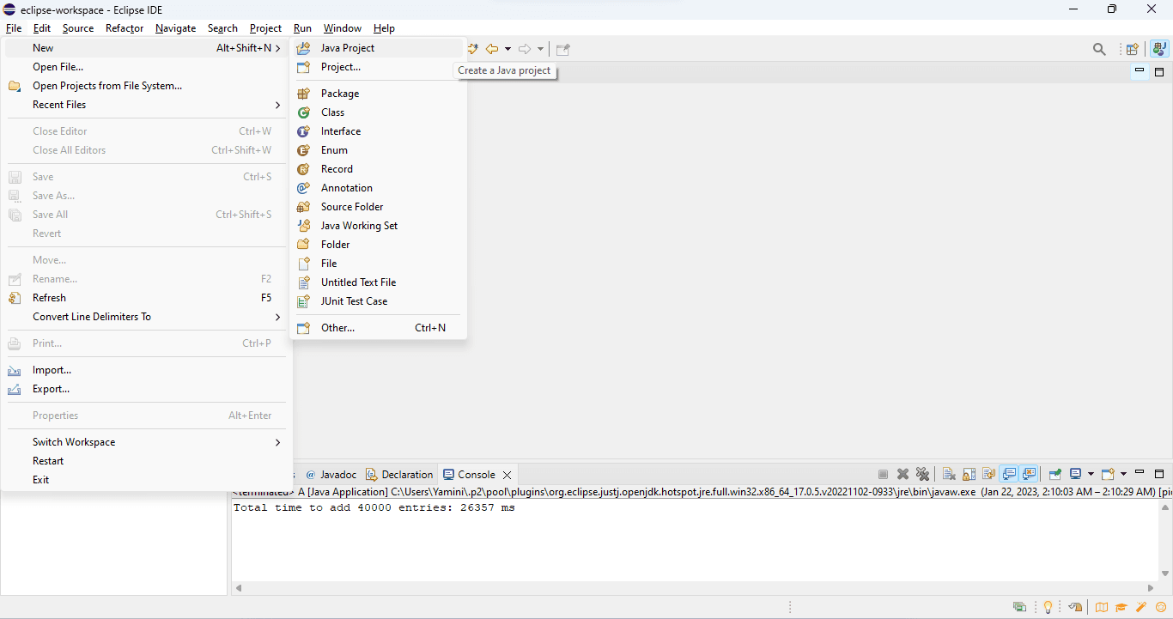Switch to the Javadoc tab
The image size is (1173, 619).
pos(330,475)
